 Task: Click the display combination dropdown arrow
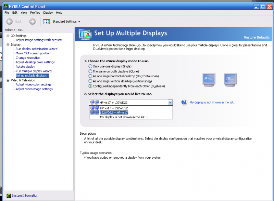[170, 102]
